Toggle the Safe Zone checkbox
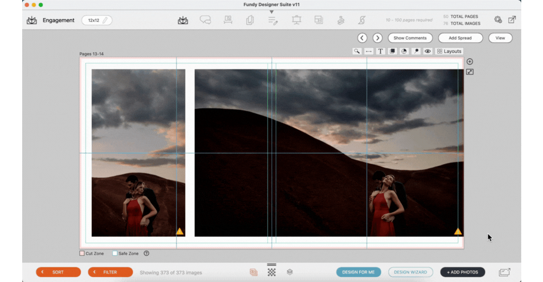The height and width of the screenshot is (282, 543). 115,254
